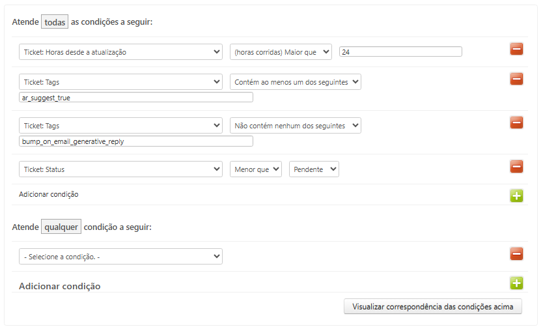The image size is (543, 329).
Task: Open the 'Menor que' operator dropdown
Action: 255,169
